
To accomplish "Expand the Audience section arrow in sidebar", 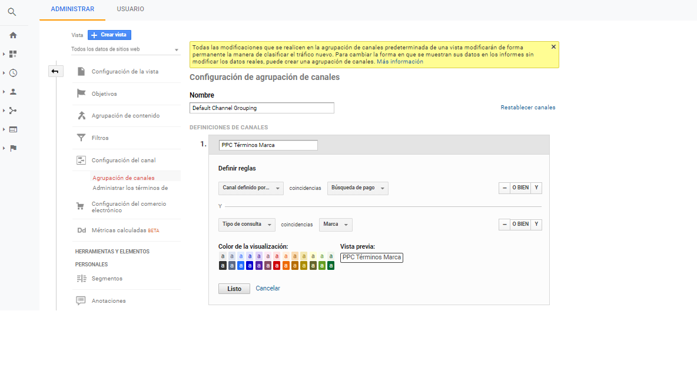I will click(x=4, y=92).
